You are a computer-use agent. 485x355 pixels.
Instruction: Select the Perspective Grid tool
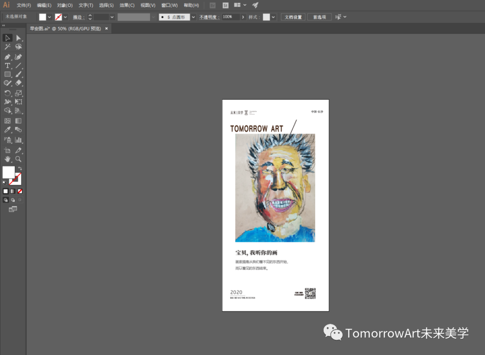coord(18,110)
